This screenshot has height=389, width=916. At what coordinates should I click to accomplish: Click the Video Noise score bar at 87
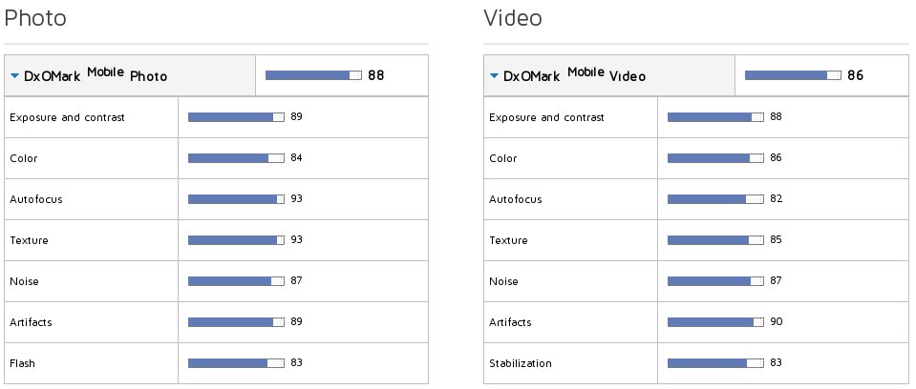tap(715, 281)
